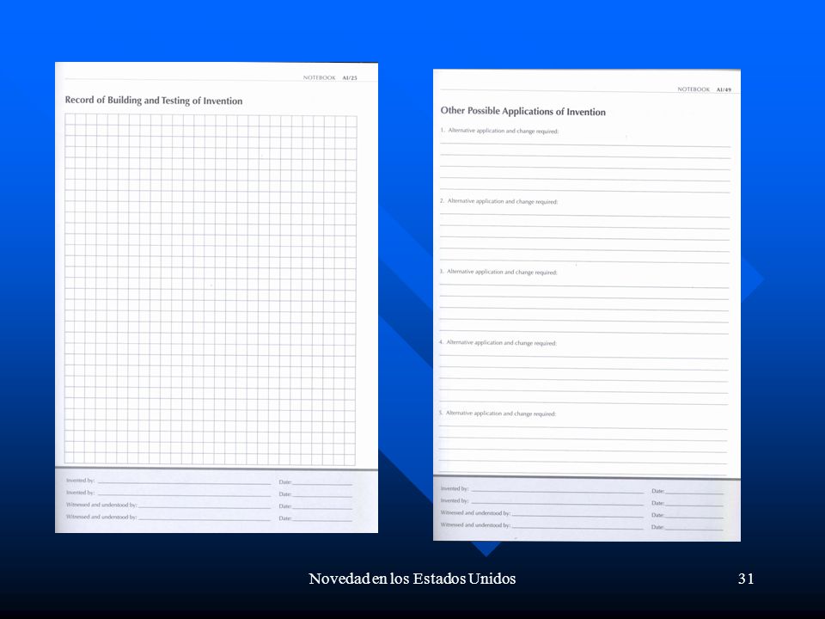825x619 pixels.
Task: Click the first "Invented by:" line on left page
Action: (x=168, y=481)
